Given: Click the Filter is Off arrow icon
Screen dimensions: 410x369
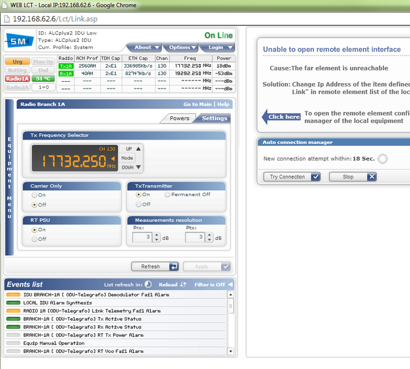Looking at the screenshot, I should [x=230, y=284].
